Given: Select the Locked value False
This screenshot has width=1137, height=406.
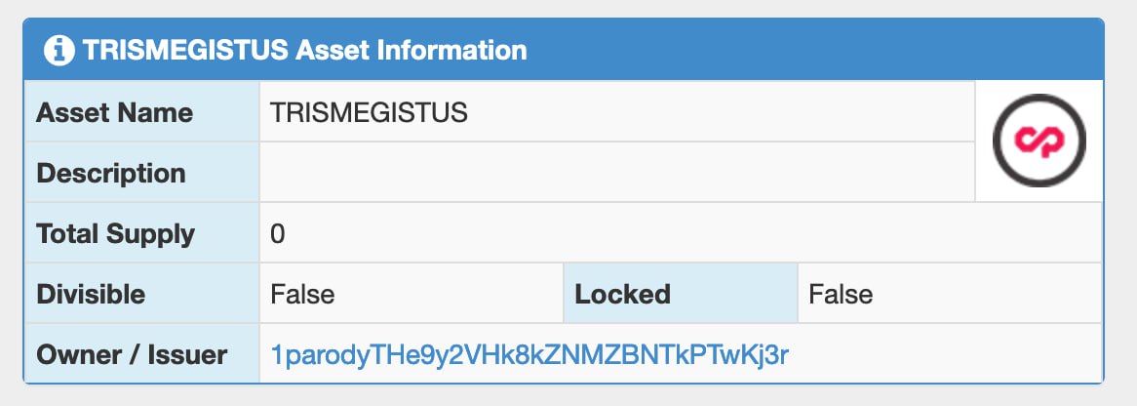Looking at the screenshot, I should point(841,294).
